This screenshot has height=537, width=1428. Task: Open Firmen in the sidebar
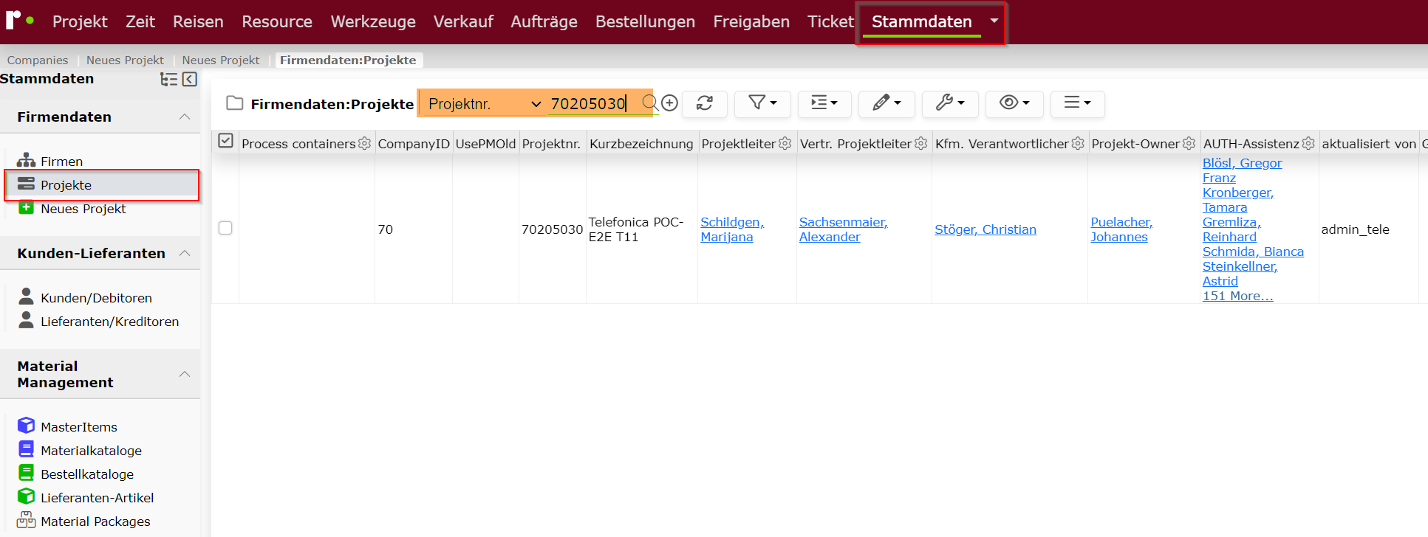[x=61, y=162]
